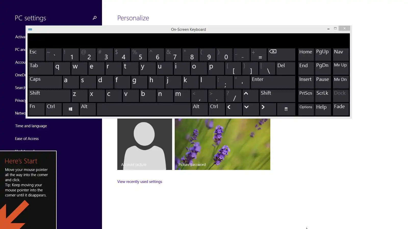Screen dimensions: 408x229
Task: Click the right arrow key
Action: [x=267, y=109]
